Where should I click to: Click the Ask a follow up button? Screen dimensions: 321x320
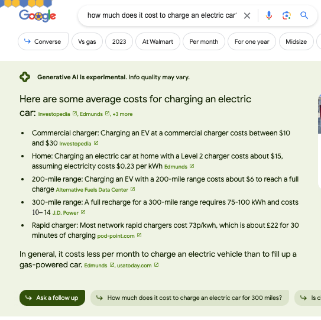click(52, 298)
